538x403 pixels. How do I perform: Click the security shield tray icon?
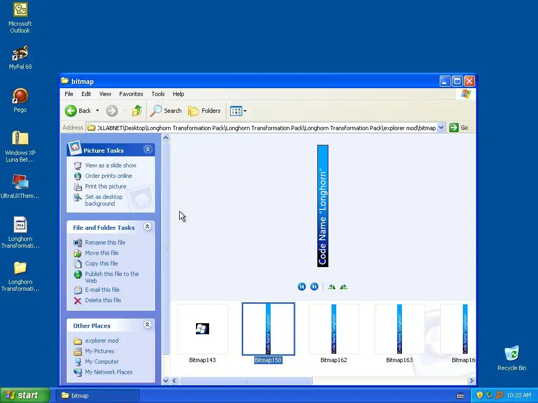[x=480, y=396]
